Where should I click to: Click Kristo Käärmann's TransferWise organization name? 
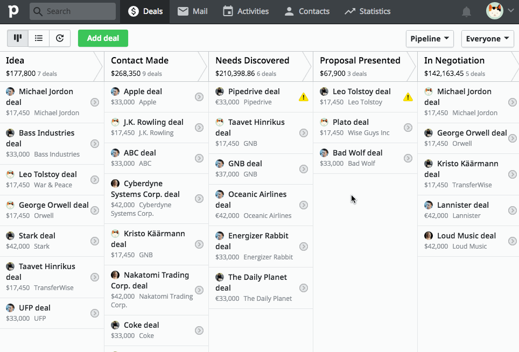point(472,185)
